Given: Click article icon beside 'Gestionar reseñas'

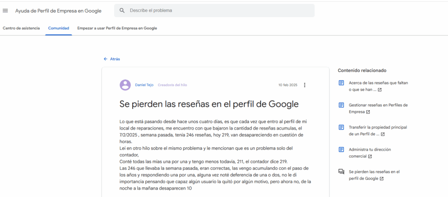Looking at the screenshot, I should point(341,105).
